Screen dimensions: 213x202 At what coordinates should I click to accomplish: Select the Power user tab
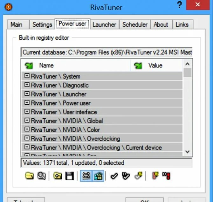tap(72, 24)
